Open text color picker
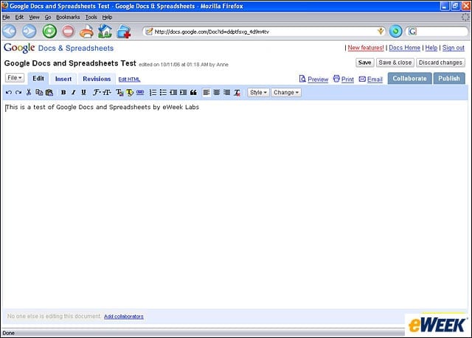This screenshot has width=472, height=338. pyautogui.click(x=119, y=93)
